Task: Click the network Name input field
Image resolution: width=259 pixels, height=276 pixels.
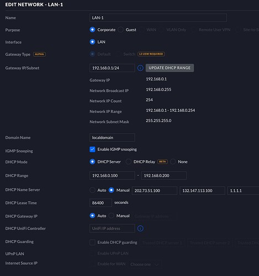Action: (x=158, y=18)
